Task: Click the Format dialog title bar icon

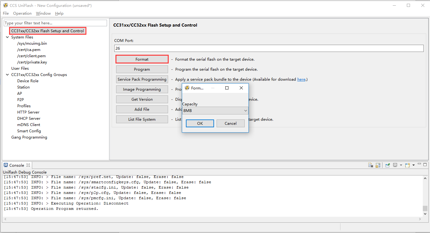Action: (187, 88)
